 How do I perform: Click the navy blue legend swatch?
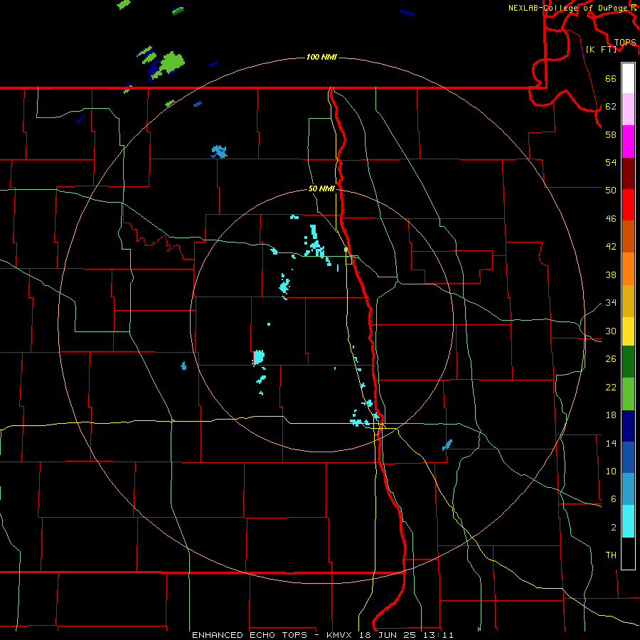(x=628, y=426)
